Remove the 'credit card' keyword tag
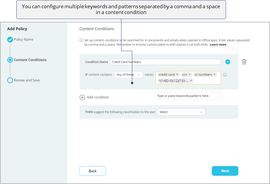The height and width of the screenshot is (184, 270). click(177, 74)
